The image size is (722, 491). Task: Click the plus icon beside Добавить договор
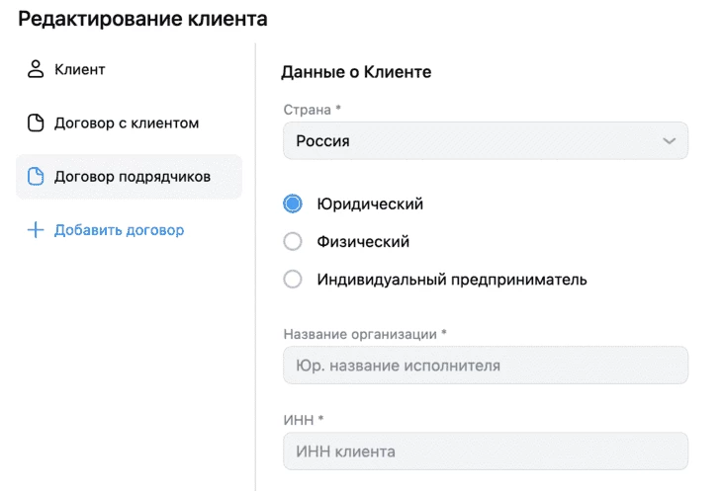click(36, 230)
